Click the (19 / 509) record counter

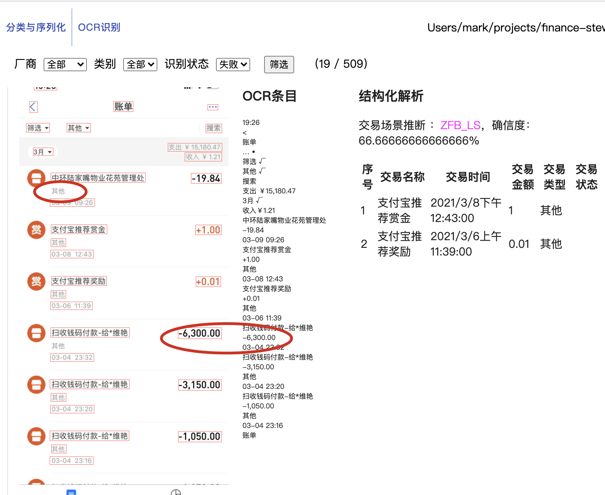click(341, 64)
